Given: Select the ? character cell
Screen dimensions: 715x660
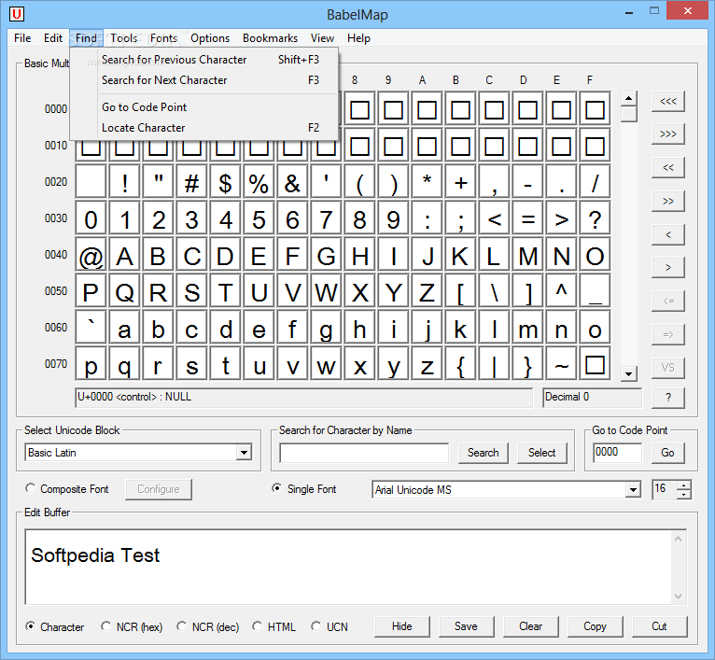Looking at the screenshot, I should click(595, 219).
